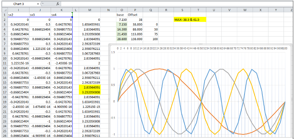294x139 pixels.
Task: Select column S header
Action: point(182,10)
